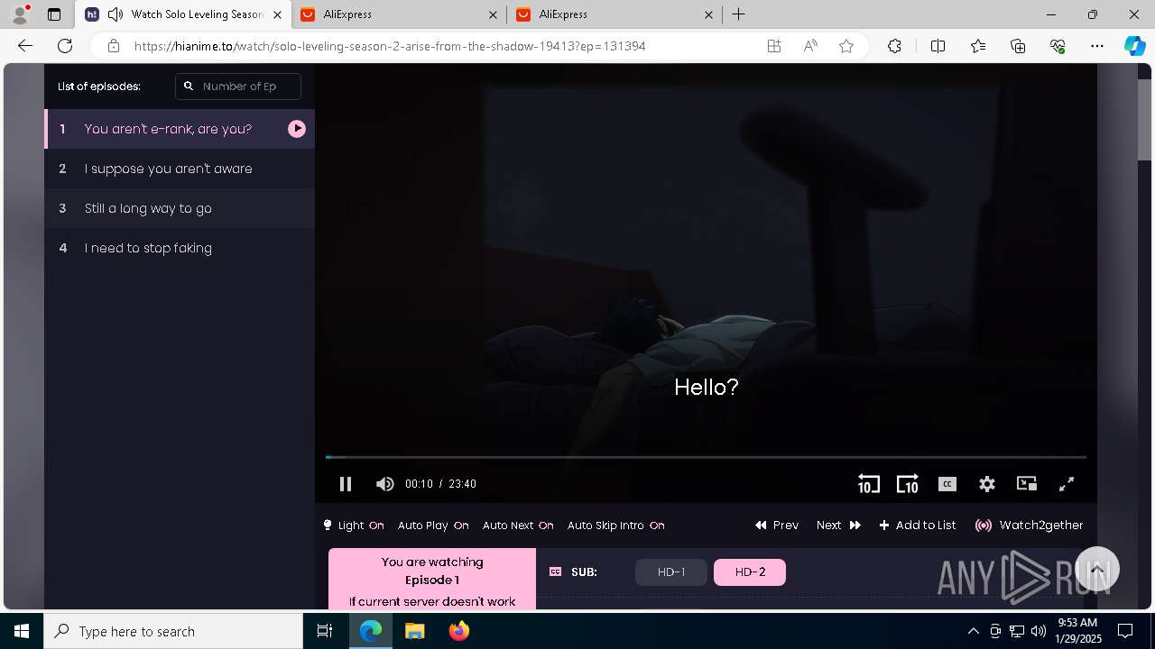Switch to the first AliExpress tab
The width and height of the screenshot is (1155, 649).
(401, 14)
